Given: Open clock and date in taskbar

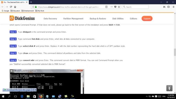Looking at the screenshot, I should pos(171,96).
